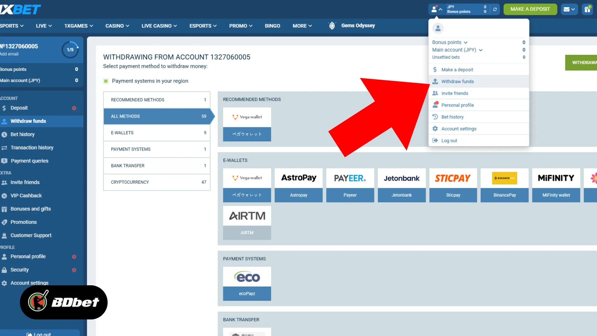This screenshot has height=336, width=597.
Task: Click sidebar VIP Cashback icon
Action: 4,196
